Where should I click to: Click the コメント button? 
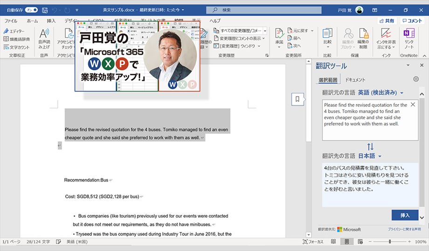click(x=412, y=21)
